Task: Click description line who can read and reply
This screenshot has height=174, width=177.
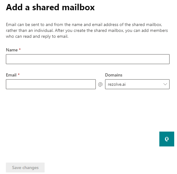Action: (x=37, y=37)
